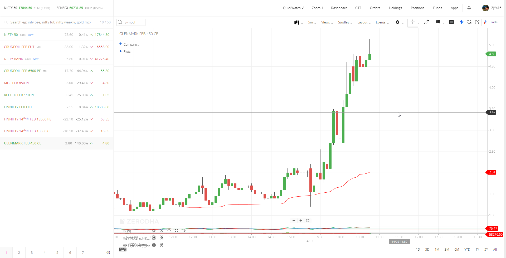Open the comment/annotation tool menu
The width and height of the screenshot is (506, 258).
tap(438, 22)
